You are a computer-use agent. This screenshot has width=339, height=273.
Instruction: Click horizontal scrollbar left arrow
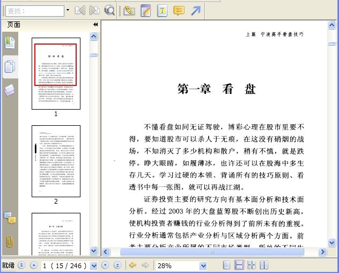pyautogui.click(x=106, y=252)
